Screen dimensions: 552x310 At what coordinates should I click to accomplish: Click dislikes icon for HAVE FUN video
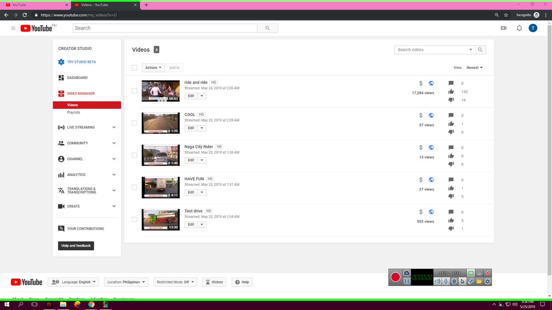[451, 197]
